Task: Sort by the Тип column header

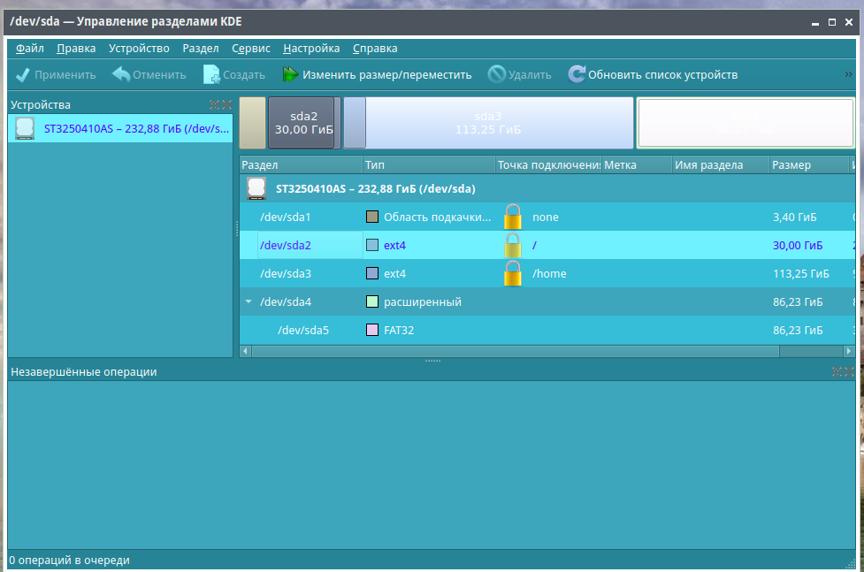Action: coord(429,164)
